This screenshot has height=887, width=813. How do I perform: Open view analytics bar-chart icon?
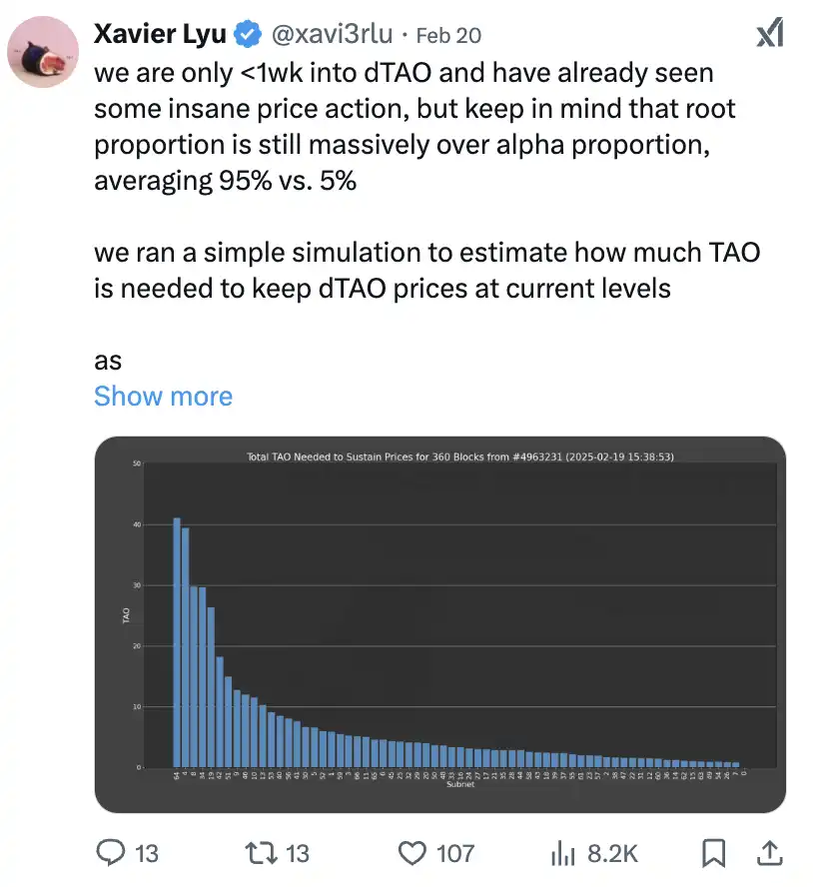pyautogui.click(x=562, y=852)
